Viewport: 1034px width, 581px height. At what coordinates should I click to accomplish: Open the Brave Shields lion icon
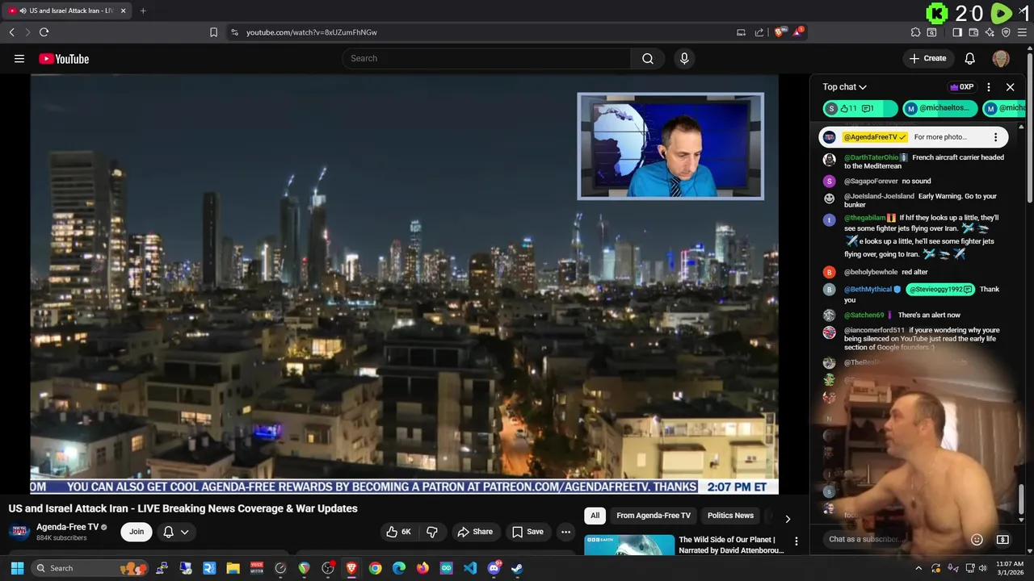[x=779, y=32]
